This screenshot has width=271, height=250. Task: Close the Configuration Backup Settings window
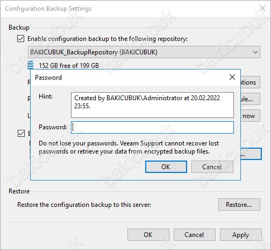click(262, 8)
